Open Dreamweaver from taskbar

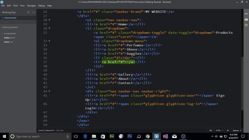tap(112, 136)
